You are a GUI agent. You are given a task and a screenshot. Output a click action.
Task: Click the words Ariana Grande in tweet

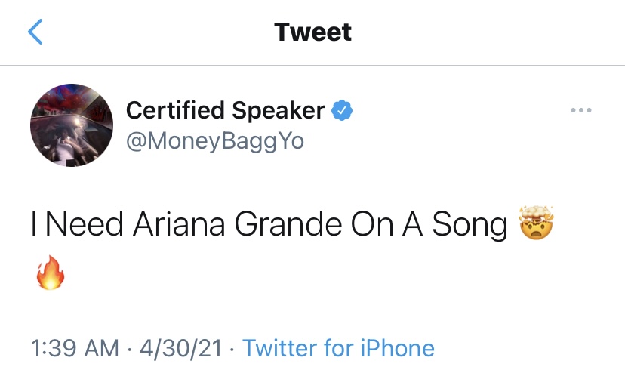237,224
